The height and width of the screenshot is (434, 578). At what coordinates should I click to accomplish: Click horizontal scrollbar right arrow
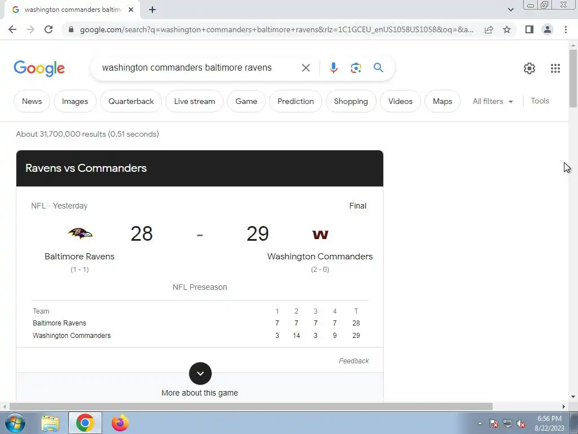click(564, 407)
